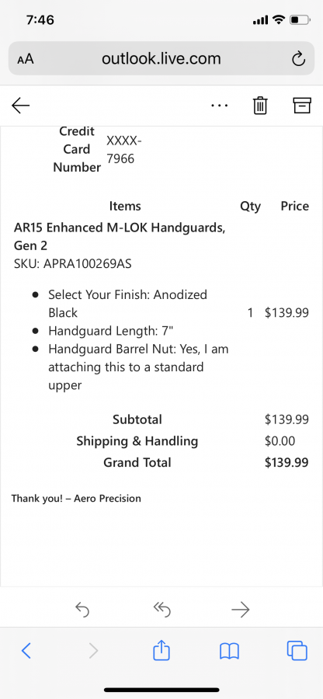Viewport: 323px width, 699px height.
Task: Tap the battery indicator in status bar
Action: tap(300, 19)
